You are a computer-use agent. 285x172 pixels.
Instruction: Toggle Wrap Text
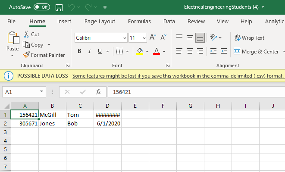(x=249, y=38)
